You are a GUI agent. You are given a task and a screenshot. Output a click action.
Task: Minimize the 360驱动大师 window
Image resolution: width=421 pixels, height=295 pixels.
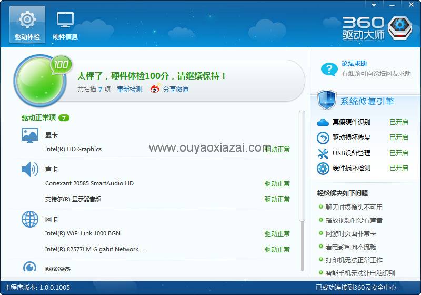click(392, 5)
